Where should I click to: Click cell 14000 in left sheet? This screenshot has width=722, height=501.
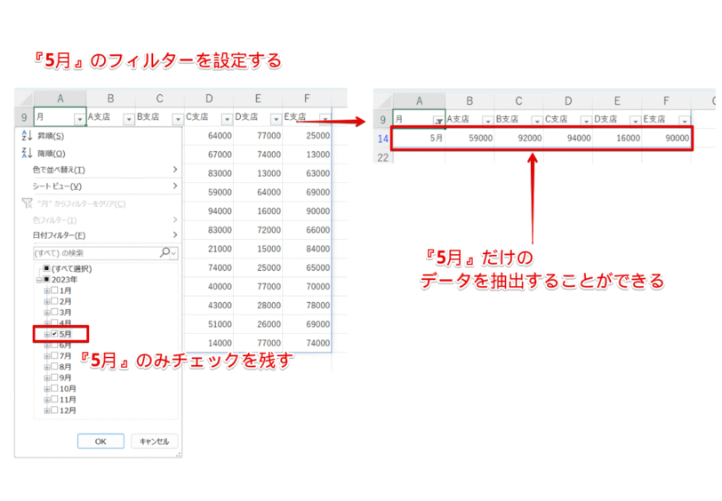point(209,343)
